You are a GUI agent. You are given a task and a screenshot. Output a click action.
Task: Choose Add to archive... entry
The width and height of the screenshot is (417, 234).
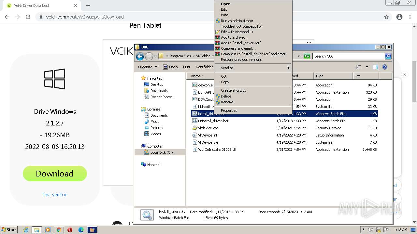click(x=253, y=37)
